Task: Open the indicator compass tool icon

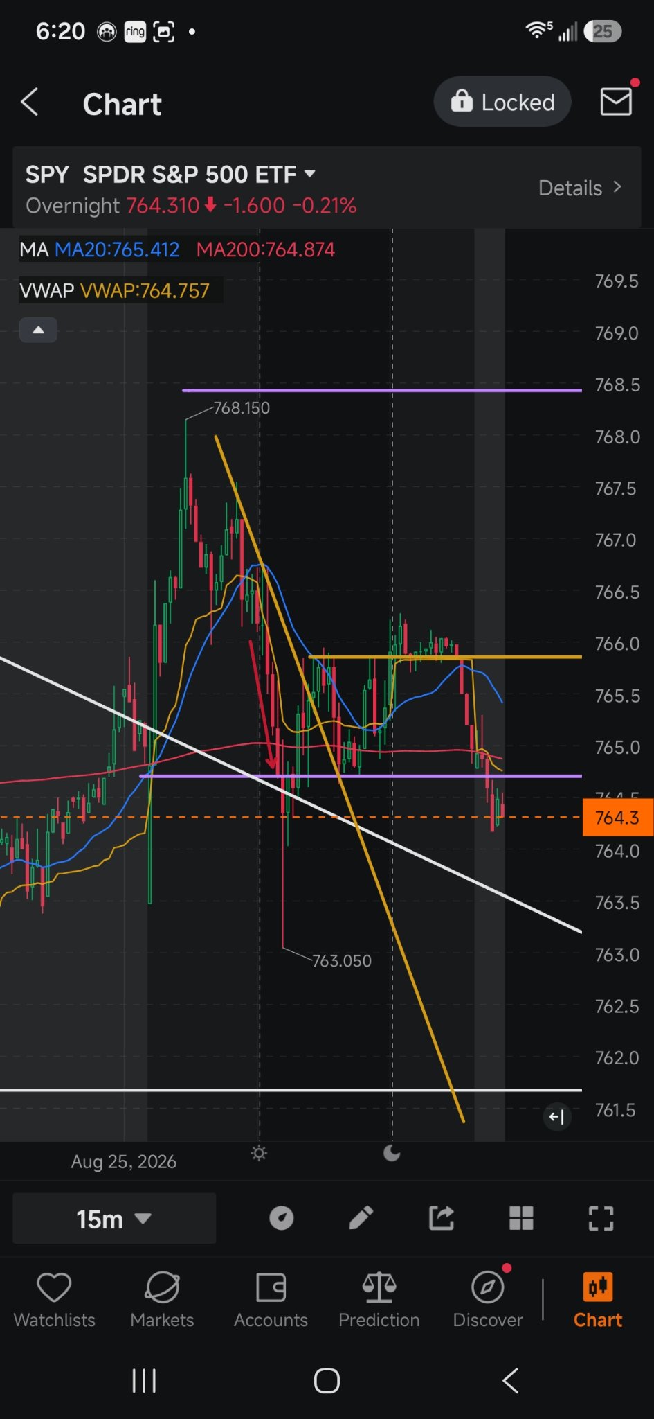Action: [x=281, y=1218]
